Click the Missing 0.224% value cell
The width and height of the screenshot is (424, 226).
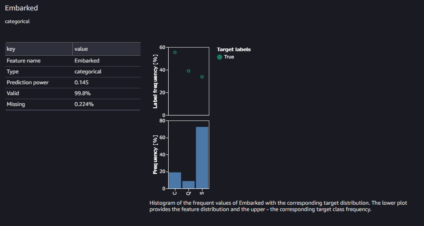[x=84, y=104]
